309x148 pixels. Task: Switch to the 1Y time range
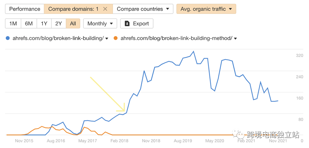pos(44,24)
